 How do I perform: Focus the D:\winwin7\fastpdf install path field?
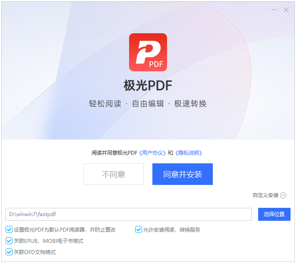[x=129, y=214]
